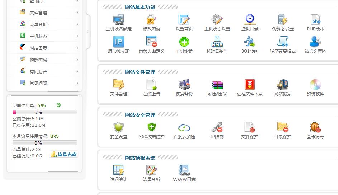
Task: Open 主机域名绑定 domain binding icon
Action: click(x=118, y=20)
